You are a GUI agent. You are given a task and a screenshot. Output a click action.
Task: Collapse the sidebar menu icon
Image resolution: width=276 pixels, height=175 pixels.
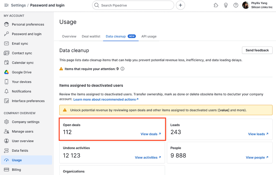click(6, 5)
